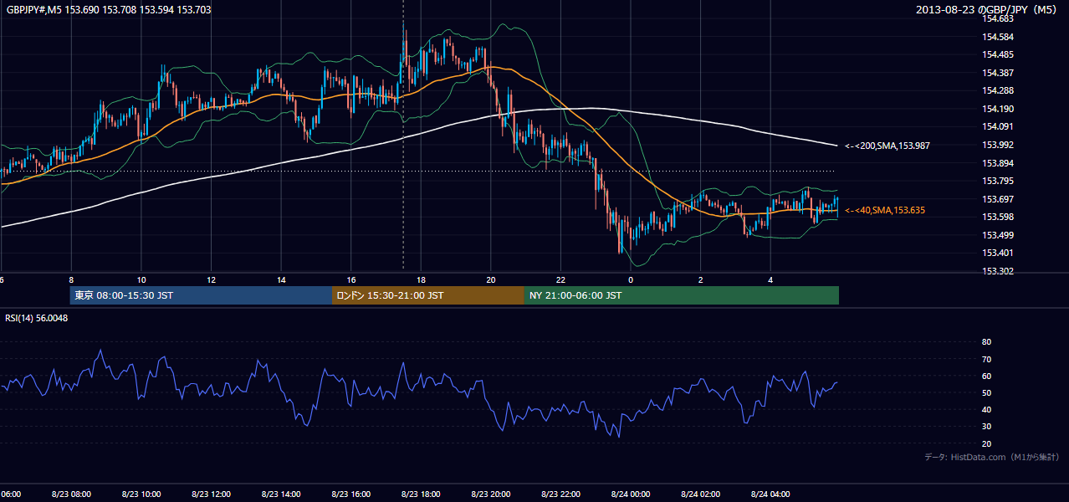Viewport: 1069px width, 502px height.
Task: Click the 153.697 price axis label
Action: (998, 199)
